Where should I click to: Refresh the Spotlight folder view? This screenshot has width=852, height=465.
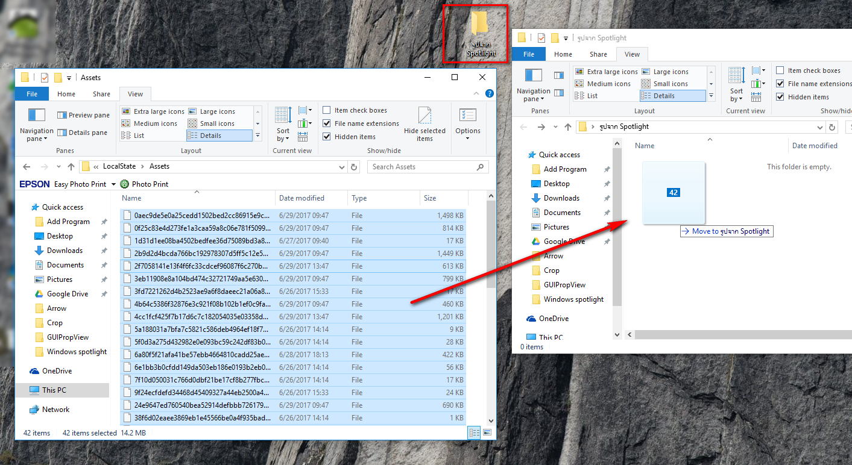[x=832, y=127]
